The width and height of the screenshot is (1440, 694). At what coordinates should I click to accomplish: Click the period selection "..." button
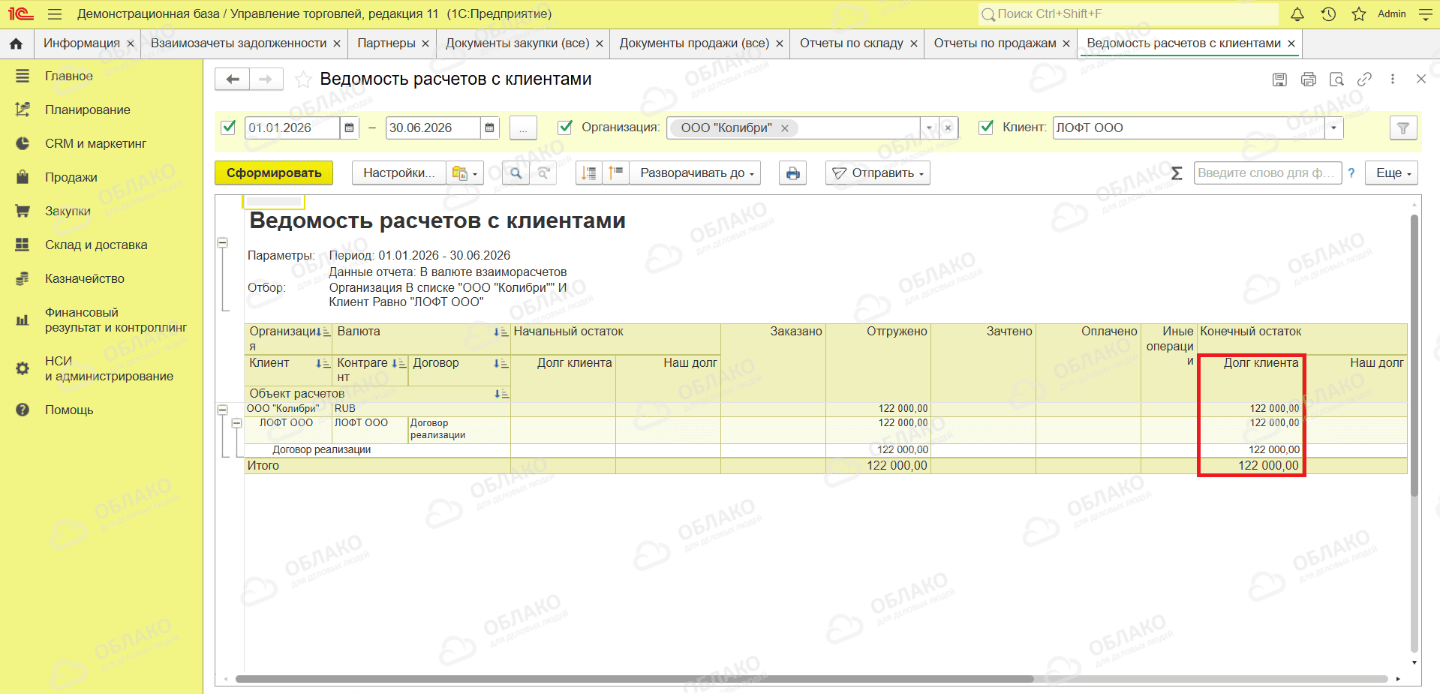coord(523,128)
